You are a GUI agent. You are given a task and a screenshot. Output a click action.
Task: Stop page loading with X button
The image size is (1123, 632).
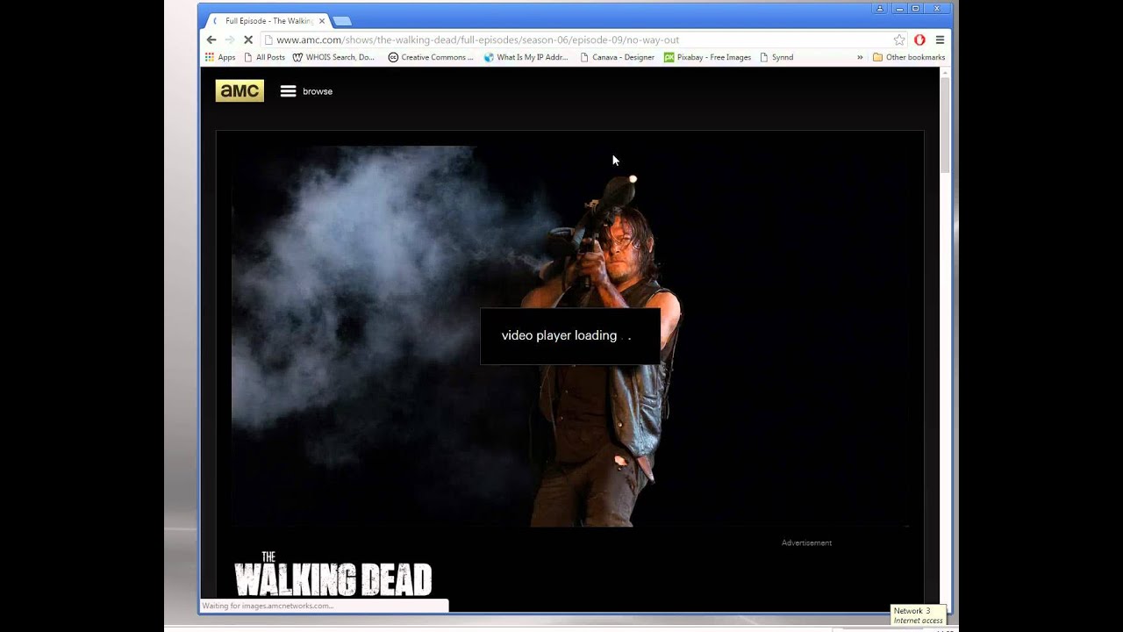tap(248, 39)
